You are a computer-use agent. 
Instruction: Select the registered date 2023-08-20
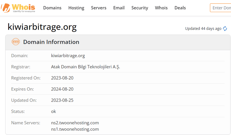click(x=62, y=78)
